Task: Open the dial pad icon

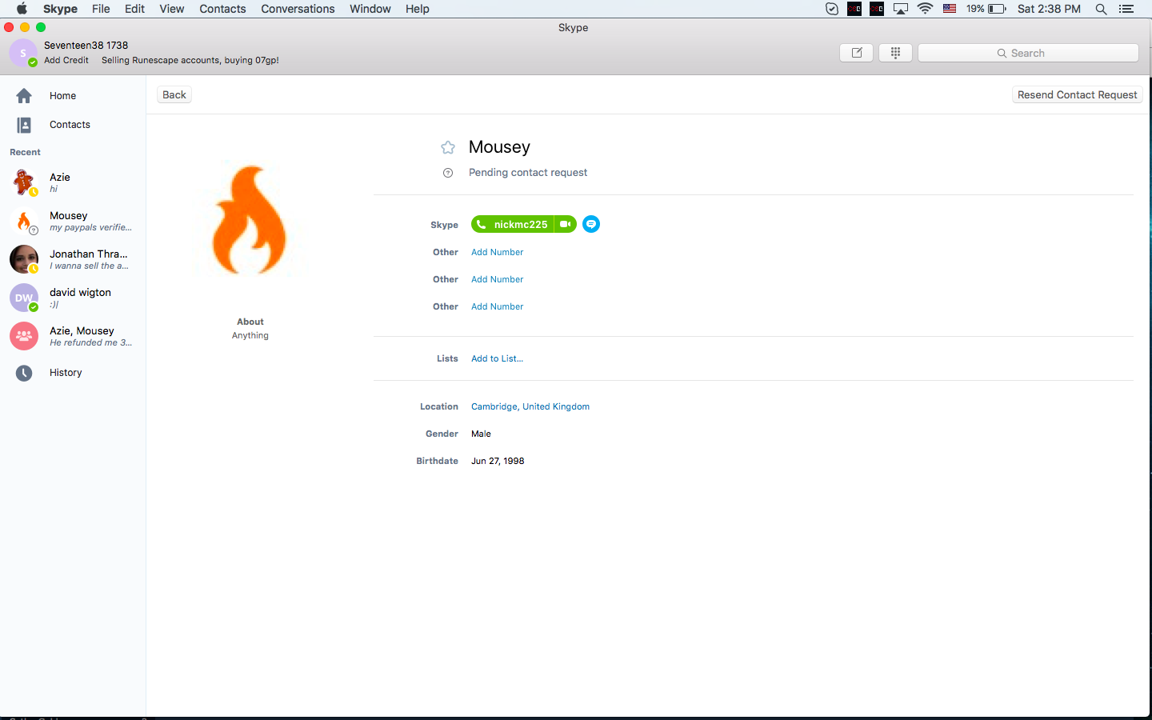Action: pyautogui.click(x=896, y=53)
